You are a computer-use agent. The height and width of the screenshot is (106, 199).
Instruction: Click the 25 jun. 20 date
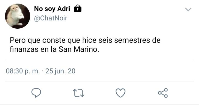click(x=61, y=71)
